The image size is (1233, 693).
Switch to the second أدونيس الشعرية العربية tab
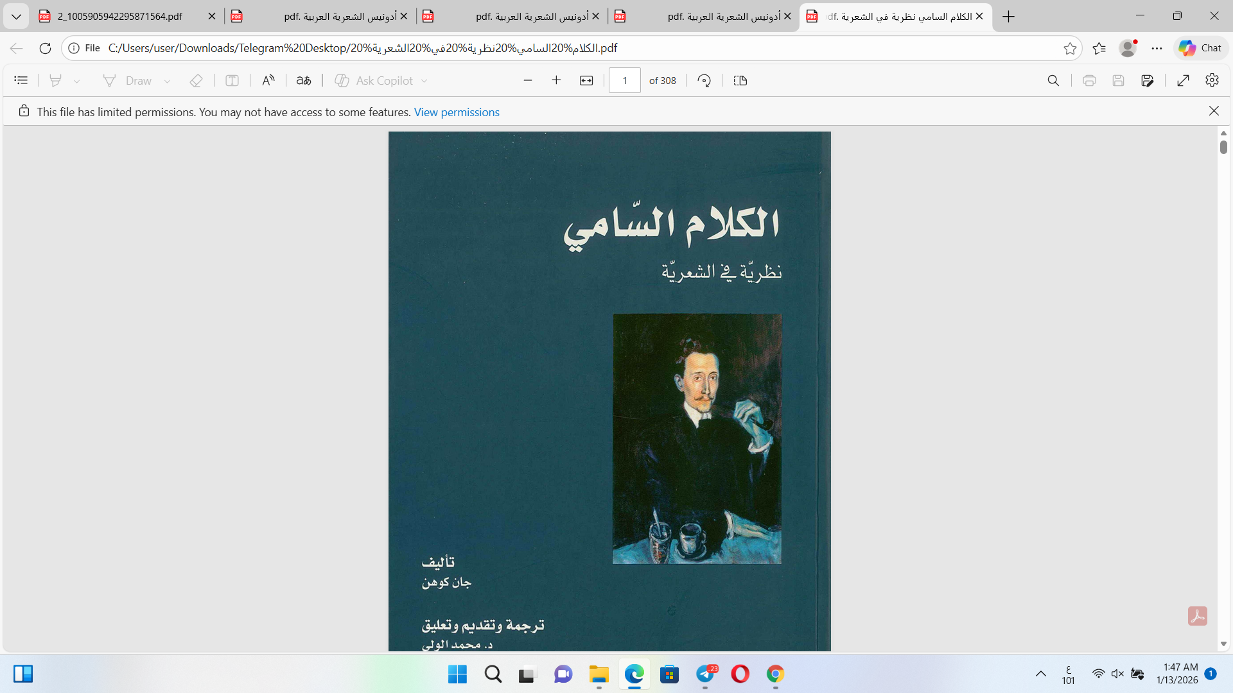click(x=512, y=16)
